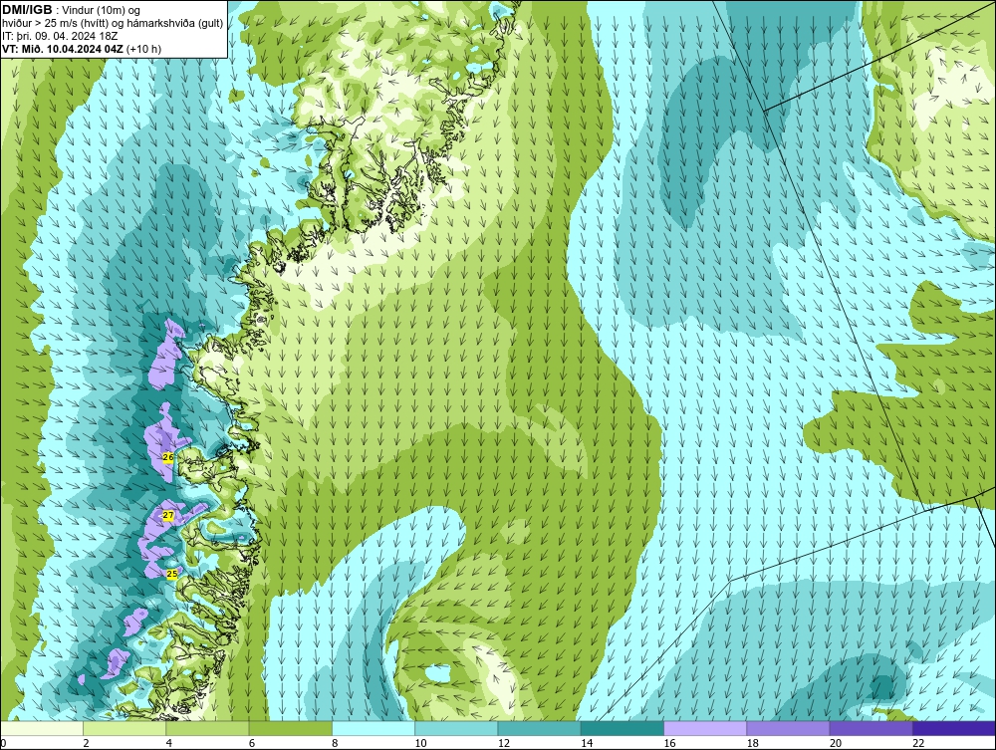Screen dimensions: 996x750
Task: Select the title line 'DMI/IGB : Vindur (10m) og'
Action: tap(72, 10)
